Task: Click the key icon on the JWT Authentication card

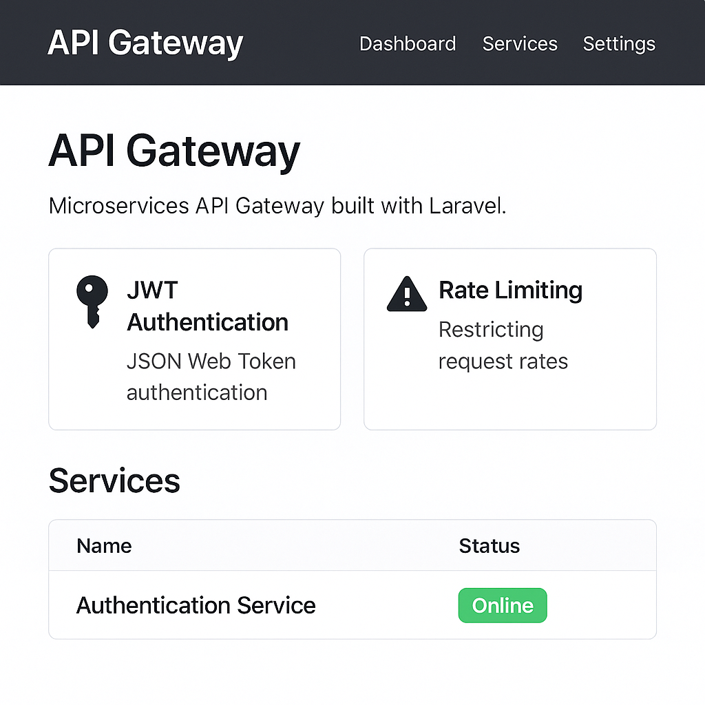Action: click(x=93, y=299)
